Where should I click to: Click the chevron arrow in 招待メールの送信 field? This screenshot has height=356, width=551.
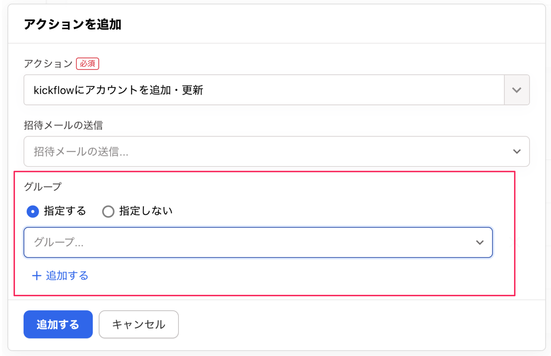tap(517, 151)
